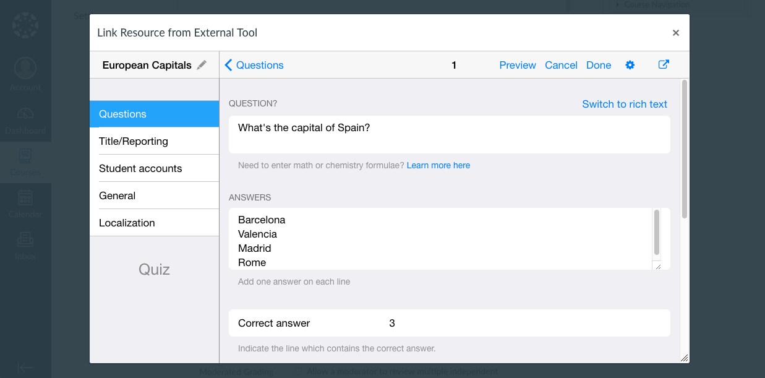The width and height of the screenshot is (765, 378).
Task: Open the Student accounts section
Action: point(154,168)
